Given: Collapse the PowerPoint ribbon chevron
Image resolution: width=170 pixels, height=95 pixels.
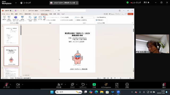Looking at the screenshot, I should pyautogui.click(x=132, y=23).
